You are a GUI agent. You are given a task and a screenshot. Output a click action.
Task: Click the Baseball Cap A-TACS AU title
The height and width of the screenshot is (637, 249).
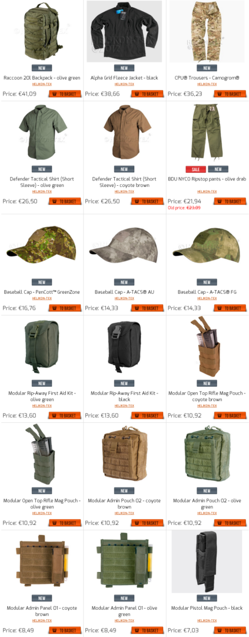tap(125, 292)
